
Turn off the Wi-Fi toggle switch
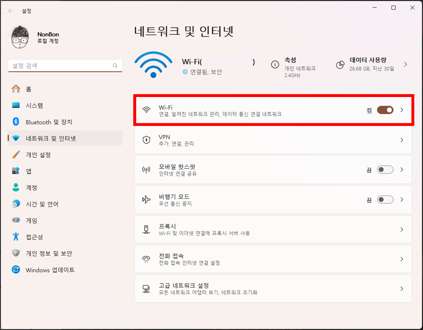[385, 110]
